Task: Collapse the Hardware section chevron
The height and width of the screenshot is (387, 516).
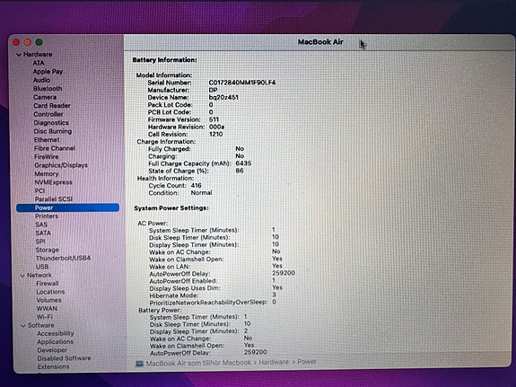Action: (x=19, y=55)
